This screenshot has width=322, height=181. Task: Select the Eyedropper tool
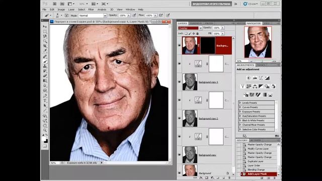[45, 51]
